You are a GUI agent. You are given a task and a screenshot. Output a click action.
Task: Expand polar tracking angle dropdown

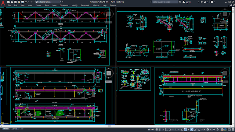pyautogui.click(x=173, y=129)
